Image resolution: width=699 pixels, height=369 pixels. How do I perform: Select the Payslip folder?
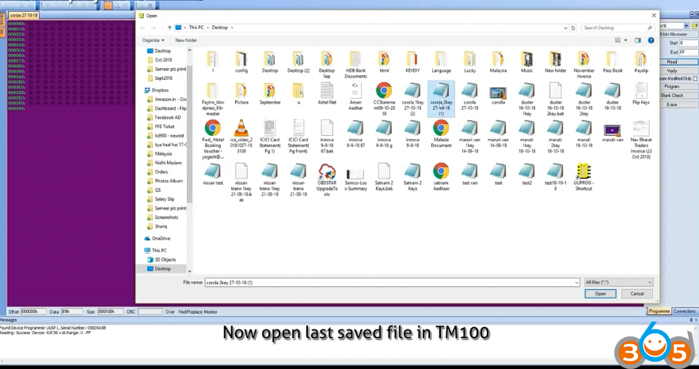640,62
